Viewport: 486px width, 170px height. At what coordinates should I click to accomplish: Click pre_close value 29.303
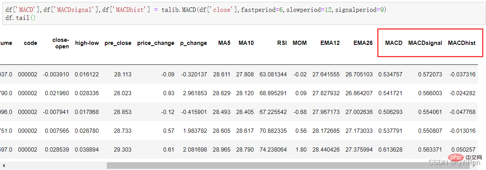123,150
